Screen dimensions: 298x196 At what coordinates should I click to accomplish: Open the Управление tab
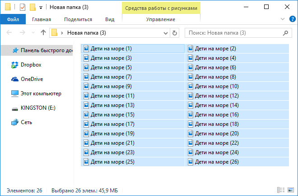pos(161,19)
